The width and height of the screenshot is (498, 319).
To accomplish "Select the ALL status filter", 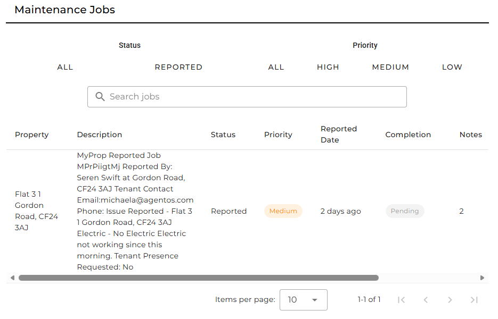I will [65, 67].
